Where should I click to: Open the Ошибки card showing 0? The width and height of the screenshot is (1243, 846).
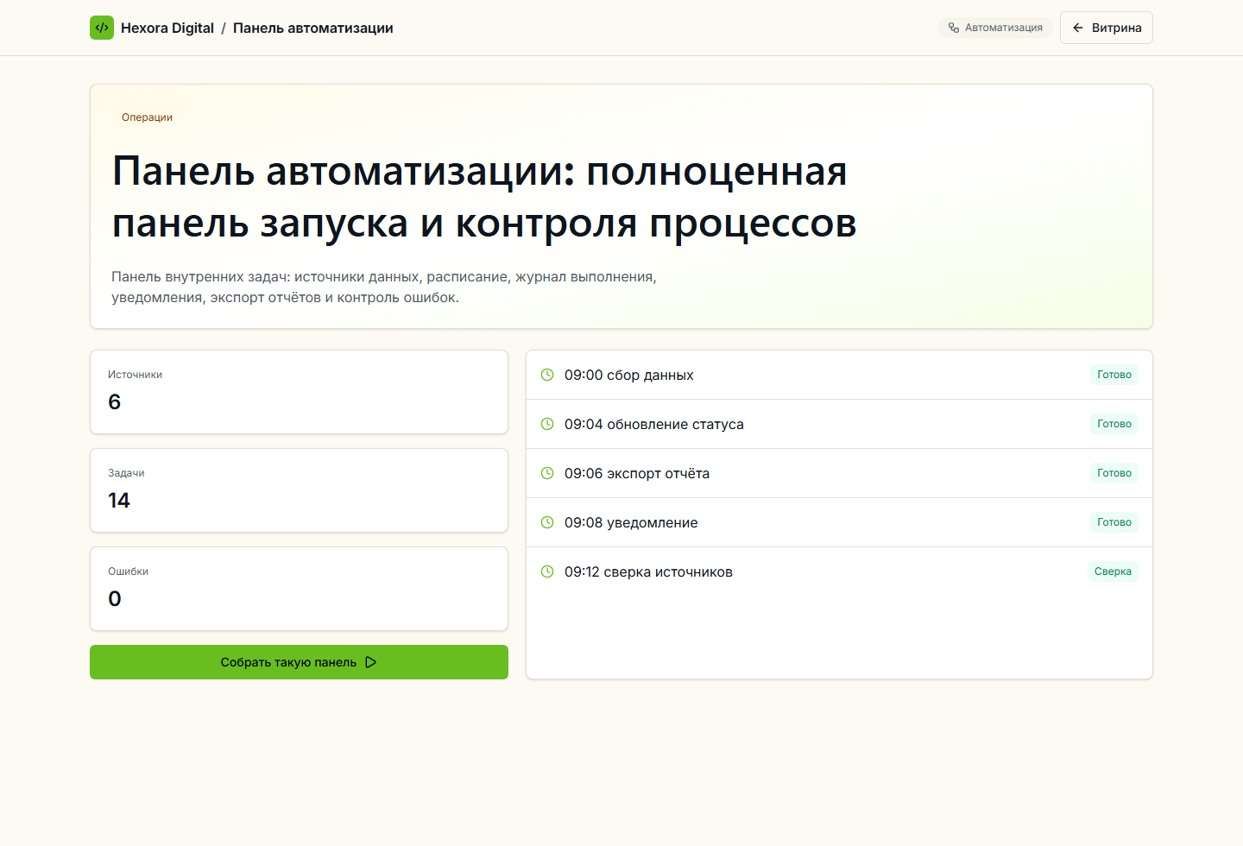[299, 589]
